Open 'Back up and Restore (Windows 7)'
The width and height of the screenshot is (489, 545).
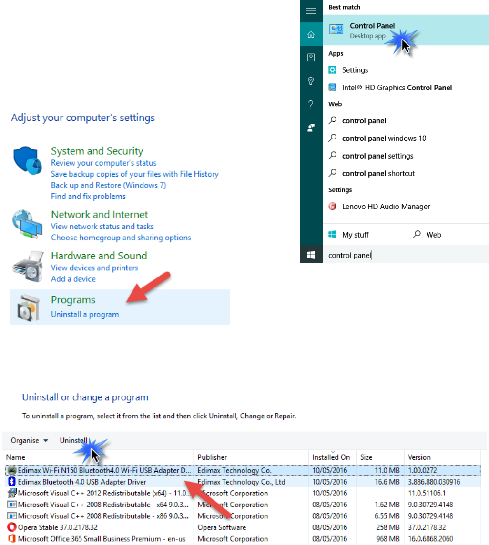coord(109,185)
